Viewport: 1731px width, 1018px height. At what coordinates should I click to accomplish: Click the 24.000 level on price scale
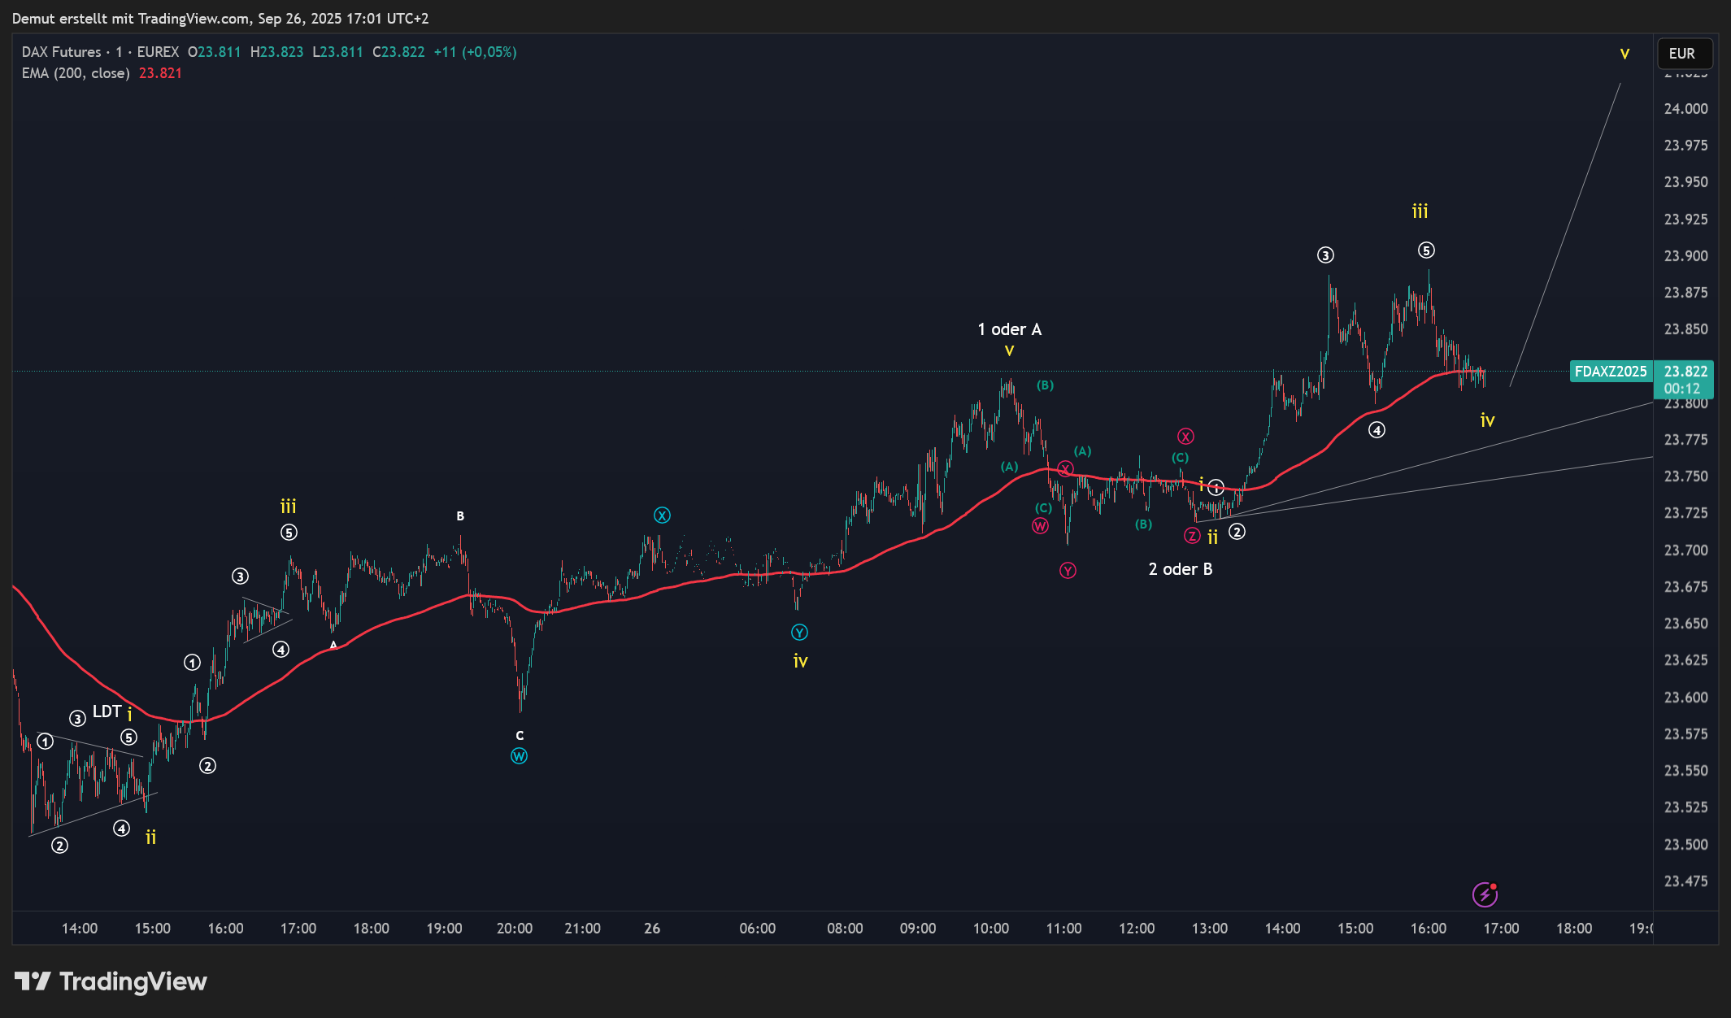coord(1685,109)
